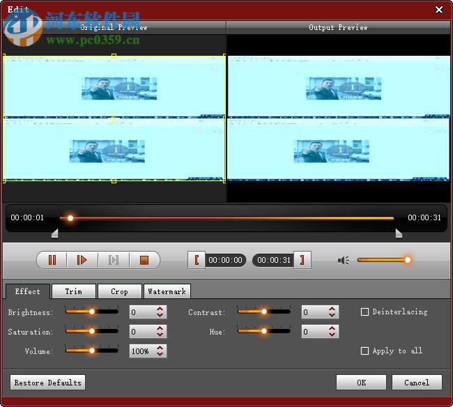Set trim start with left bracket button
Viewport: 453px width, 407px height.
[197, 260]
